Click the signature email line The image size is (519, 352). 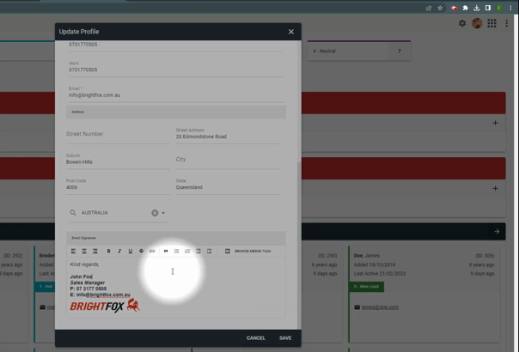tap(100, 294)
